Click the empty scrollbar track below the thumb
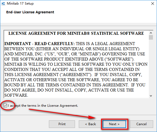Screen dimensions: 157x132 pos(151,67)
